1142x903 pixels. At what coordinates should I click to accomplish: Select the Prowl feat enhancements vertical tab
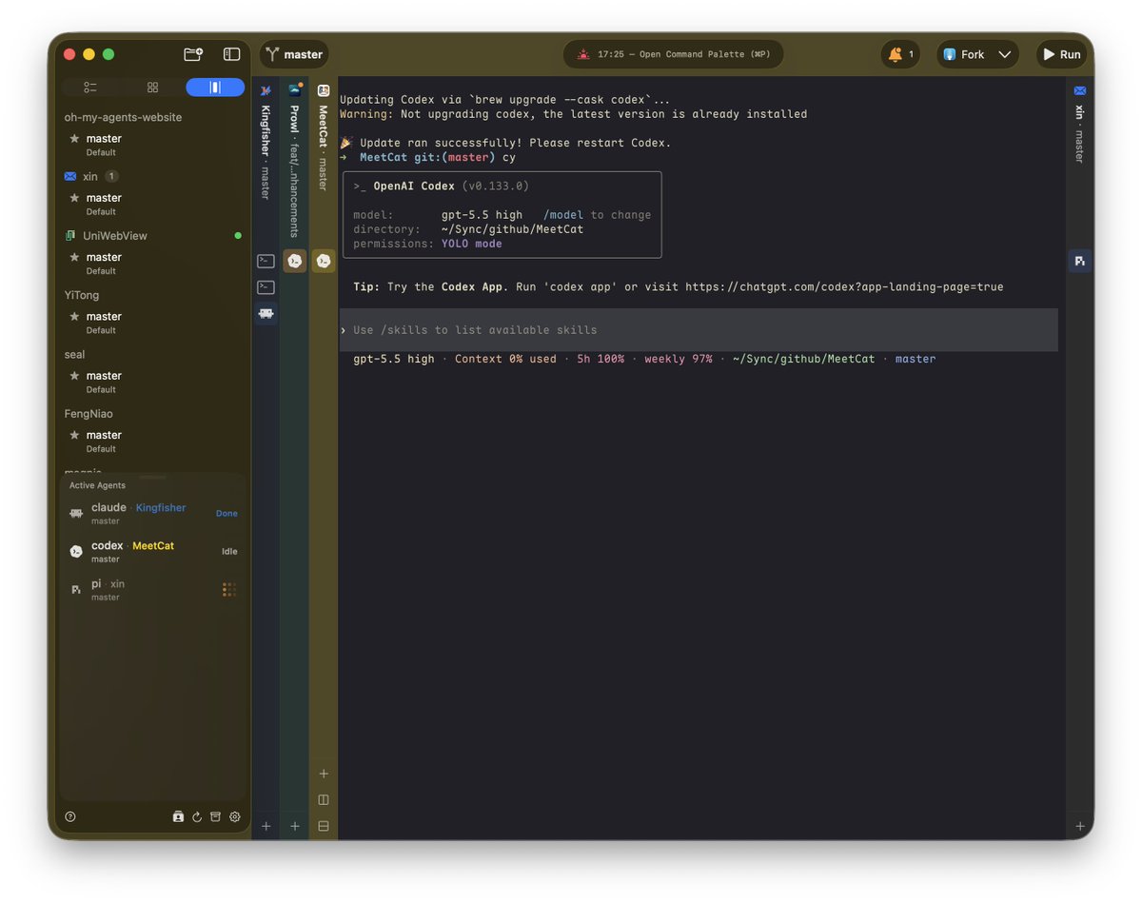tap(294, 160)
